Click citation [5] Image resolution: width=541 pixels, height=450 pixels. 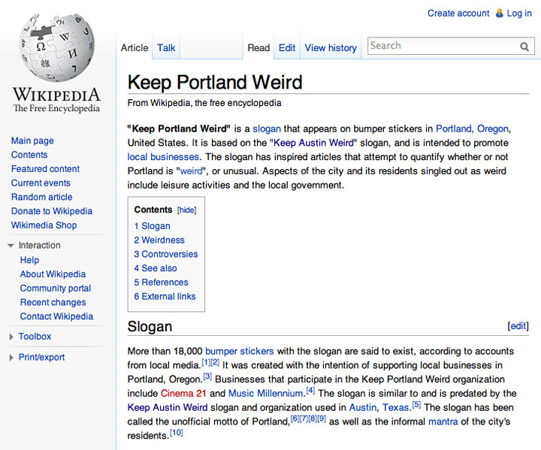coord(416,405)
